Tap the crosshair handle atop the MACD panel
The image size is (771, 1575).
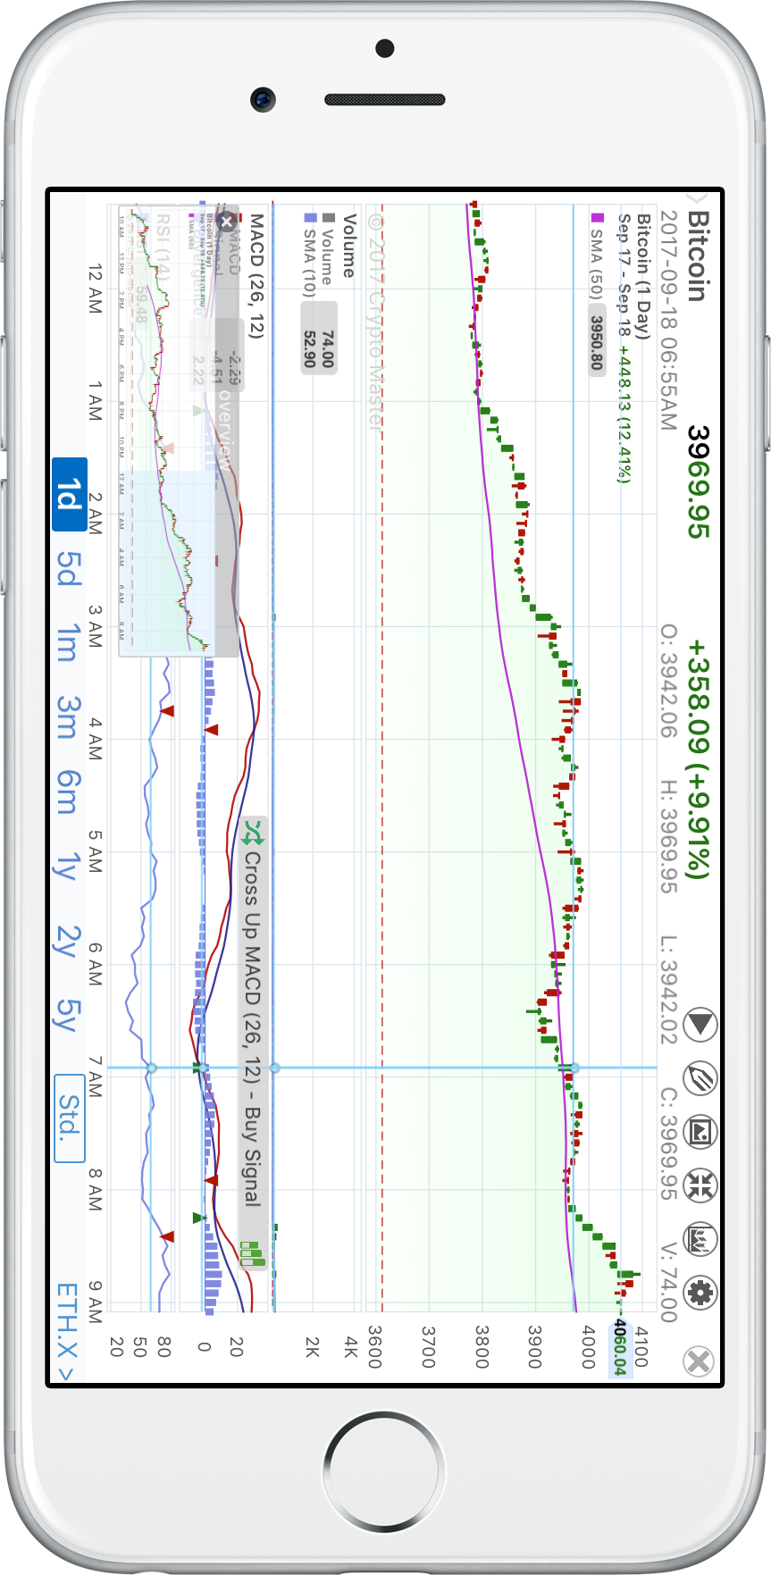[x=274, y=1068]
